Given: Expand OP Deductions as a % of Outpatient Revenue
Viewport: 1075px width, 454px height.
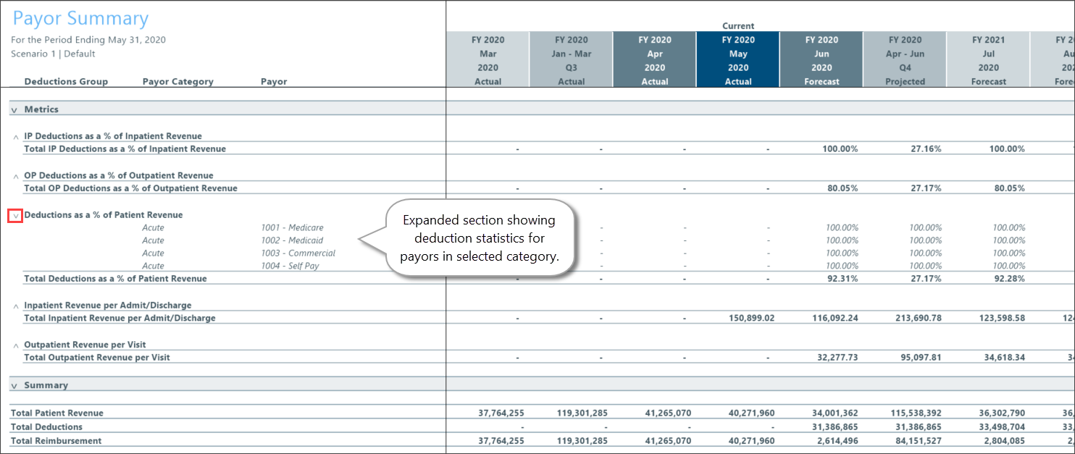Looking at the screenshot, I should (16, 176).
